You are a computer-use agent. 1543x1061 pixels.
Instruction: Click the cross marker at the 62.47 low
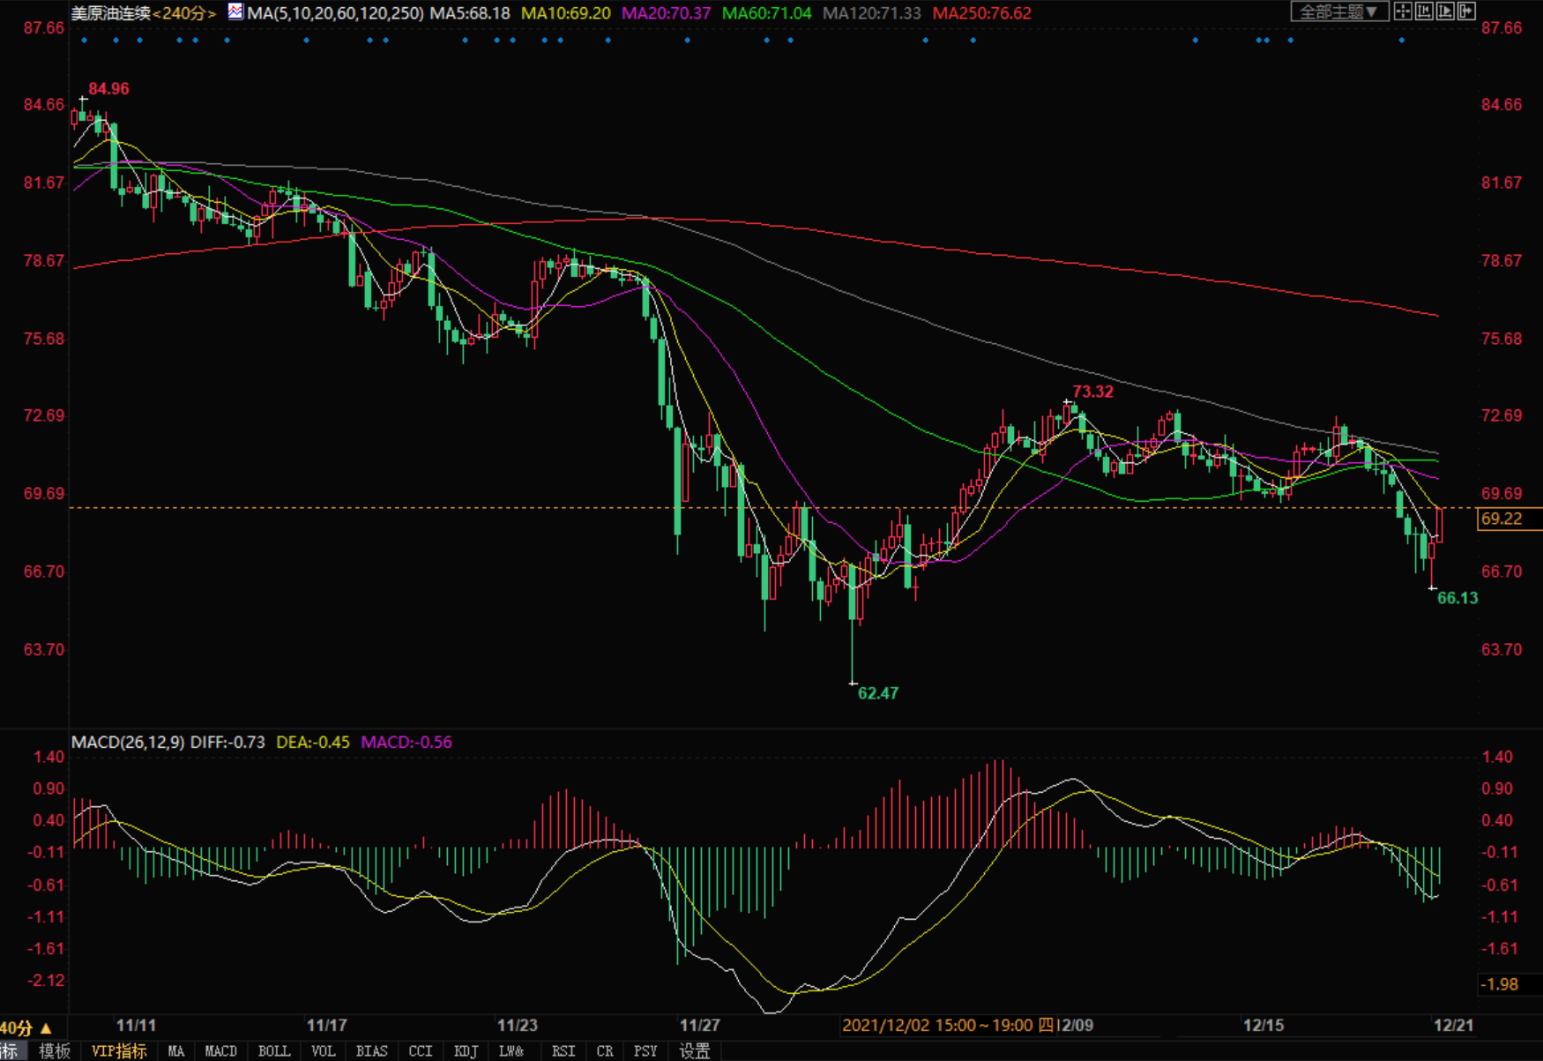tap(853, 683)
